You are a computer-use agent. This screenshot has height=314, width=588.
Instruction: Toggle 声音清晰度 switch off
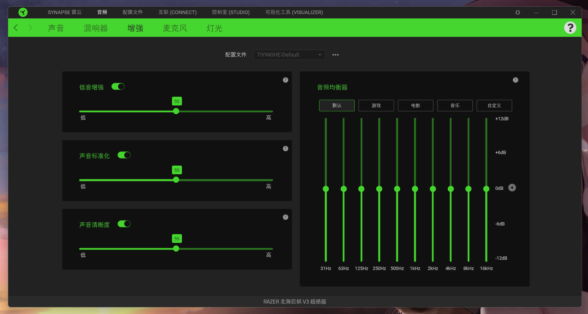pyautogui.click(x=124, y=224)
